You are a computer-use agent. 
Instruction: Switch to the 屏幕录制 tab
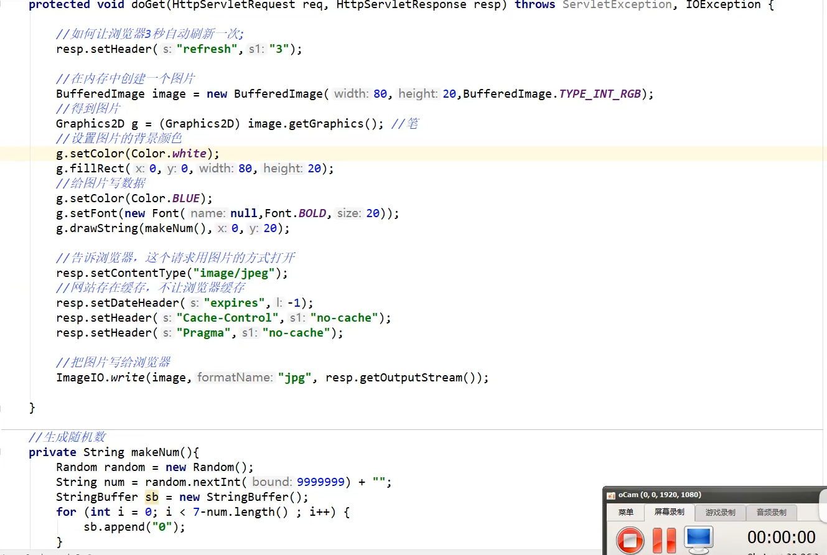[670, 513]
